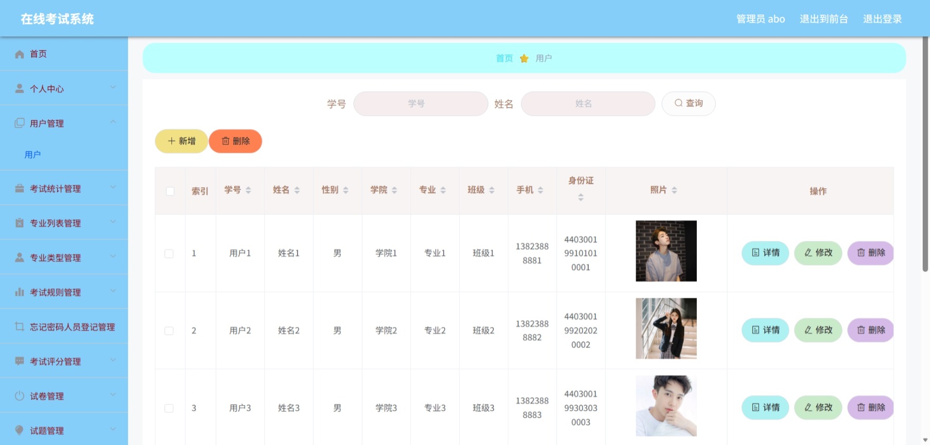Screen dimensions: 930x445
Task: Collapse the 用户管理 menu chevron
Action: (x=113, y=122)
